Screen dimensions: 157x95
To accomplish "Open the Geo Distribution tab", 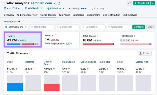I will coord(112,15).
